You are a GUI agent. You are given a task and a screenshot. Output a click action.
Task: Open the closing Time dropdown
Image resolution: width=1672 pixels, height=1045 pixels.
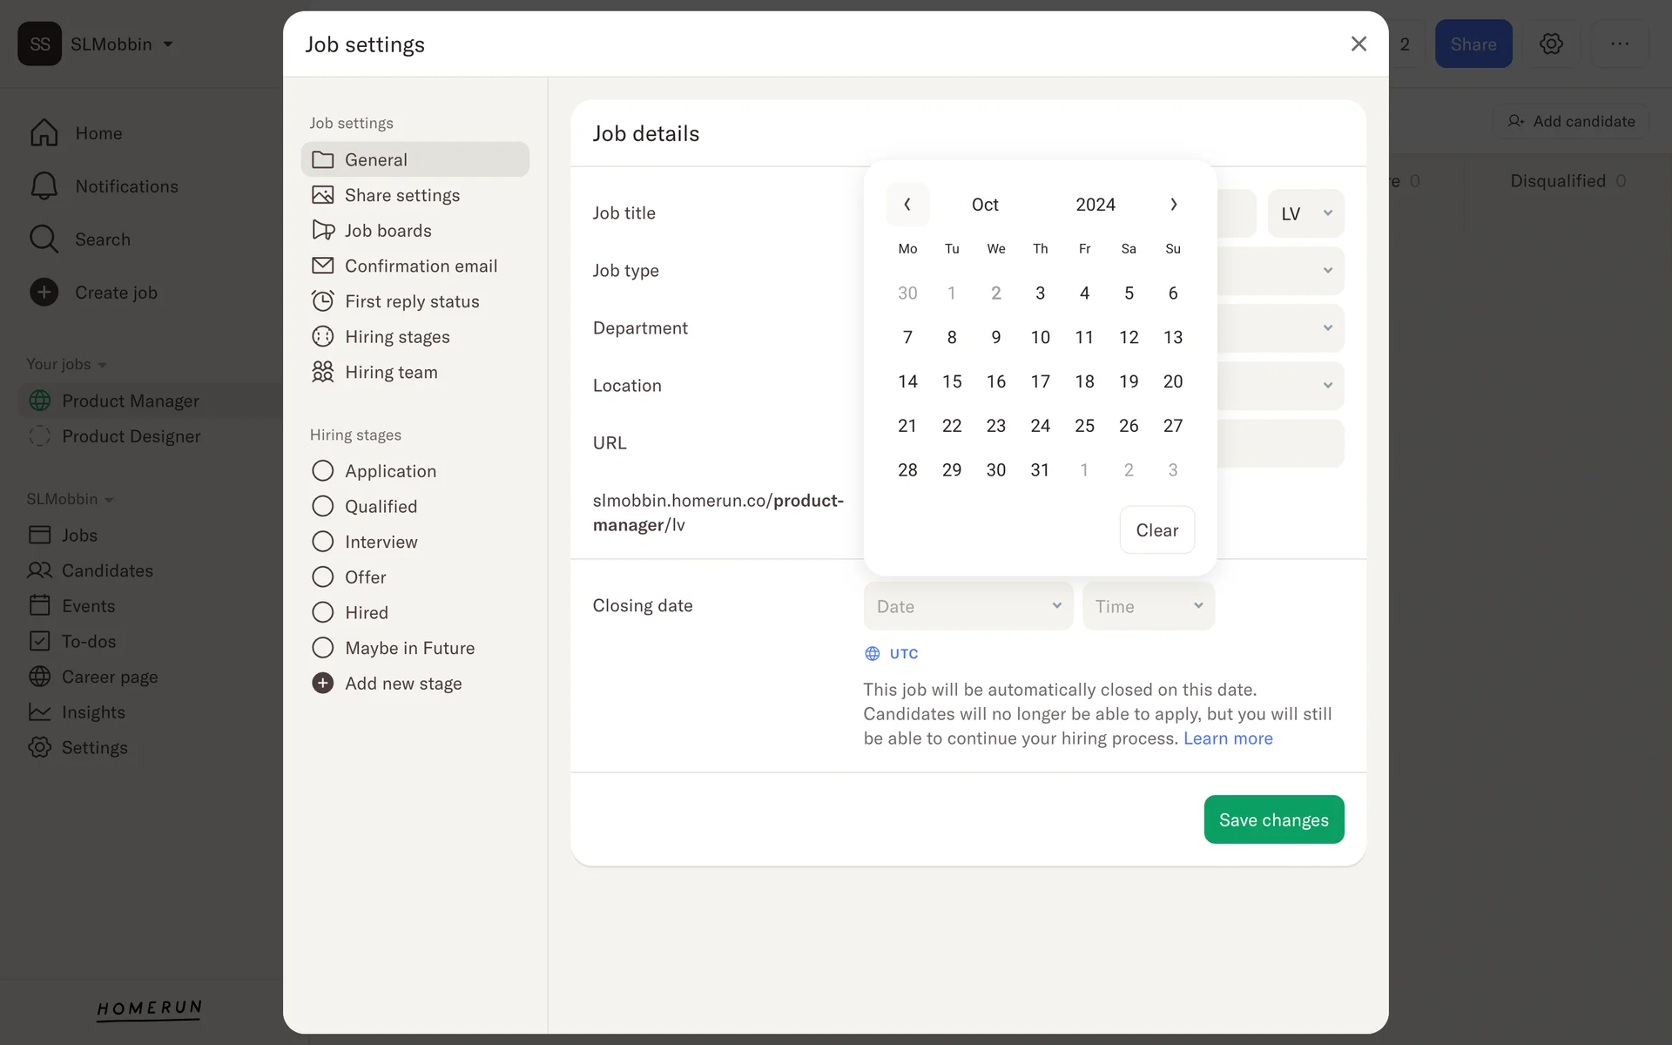pos(1148,606)
